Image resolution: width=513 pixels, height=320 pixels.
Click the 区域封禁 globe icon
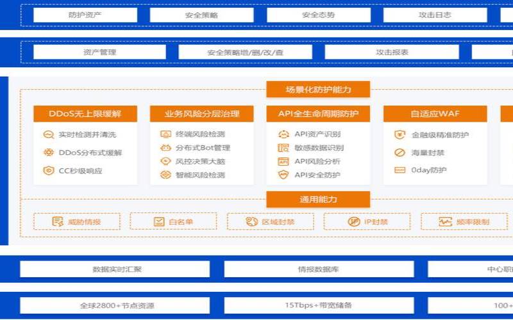point(251,221)
